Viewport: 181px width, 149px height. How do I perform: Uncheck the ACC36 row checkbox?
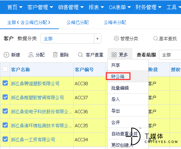5,111
